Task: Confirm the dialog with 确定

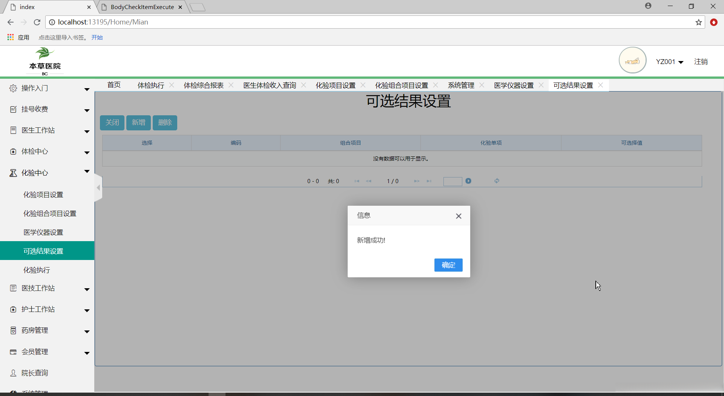Action: 448,265
